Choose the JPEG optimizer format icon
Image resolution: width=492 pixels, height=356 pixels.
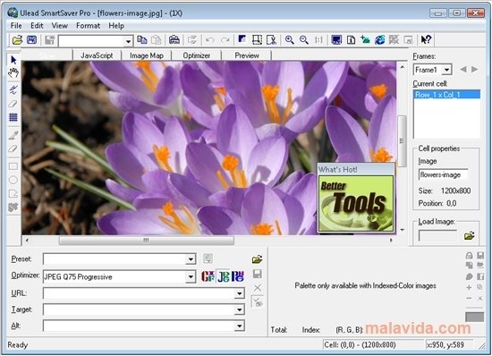tap(224, 276)
